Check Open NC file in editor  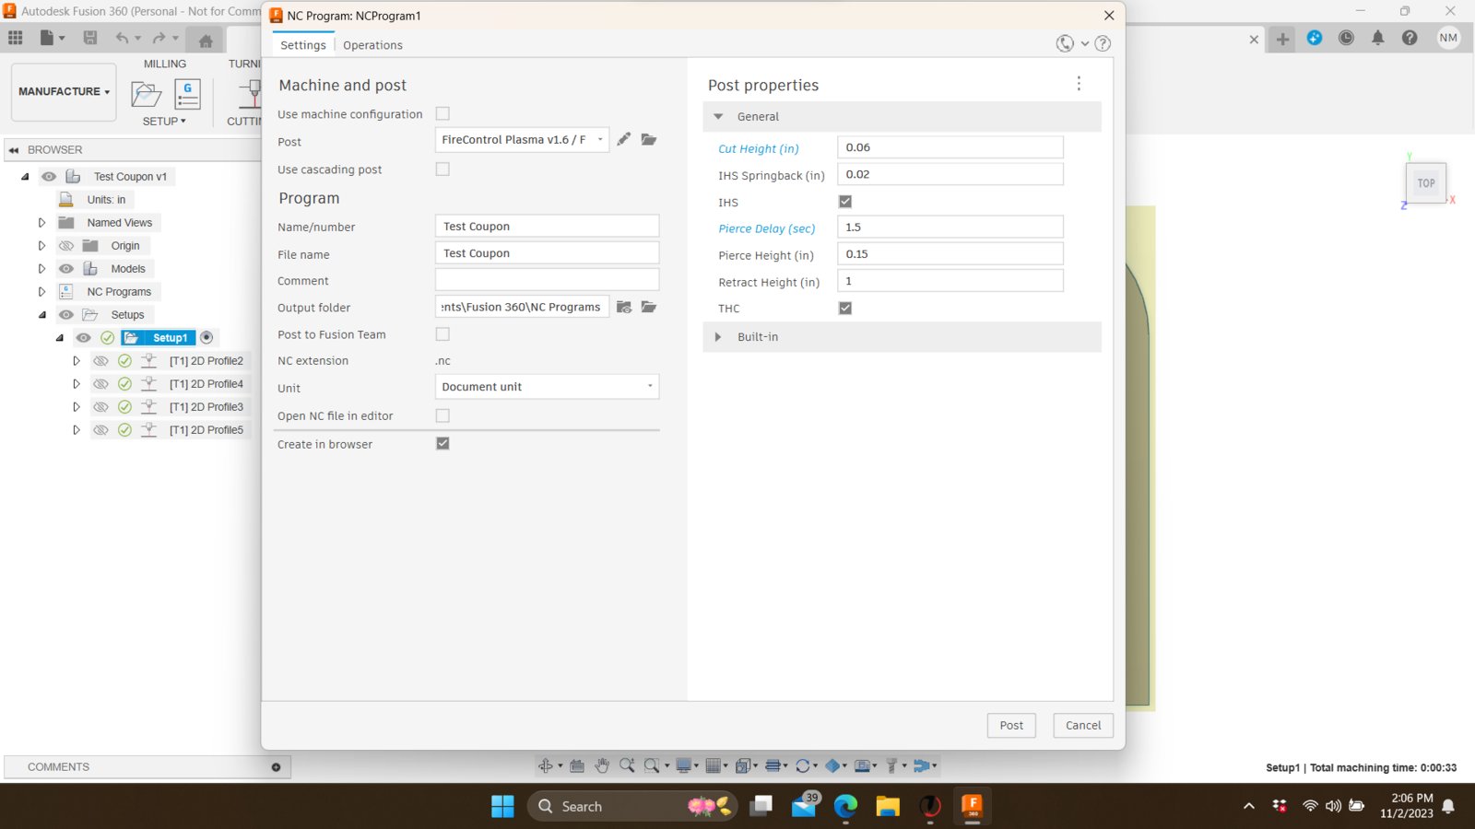tap(442, 415)
